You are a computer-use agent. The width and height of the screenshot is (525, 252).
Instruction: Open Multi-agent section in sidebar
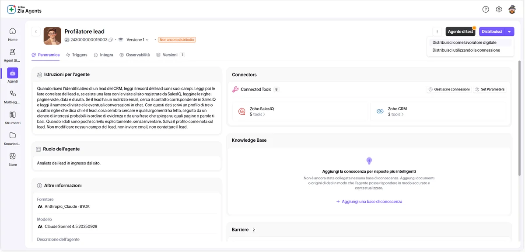[x=13, y=97]
